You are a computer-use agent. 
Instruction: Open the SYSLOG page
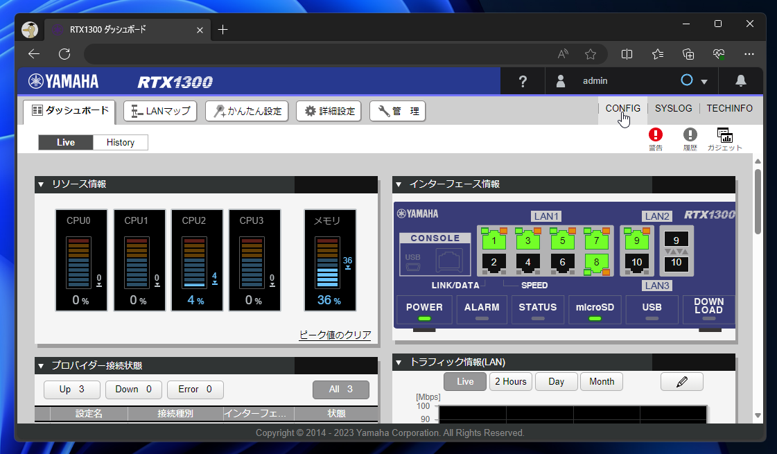(672, 108)
